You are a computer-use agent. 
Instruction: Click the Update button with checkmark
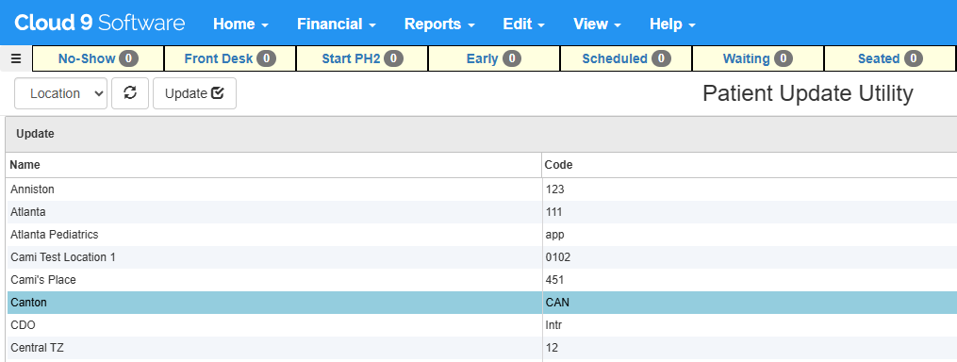click(194, 93)
